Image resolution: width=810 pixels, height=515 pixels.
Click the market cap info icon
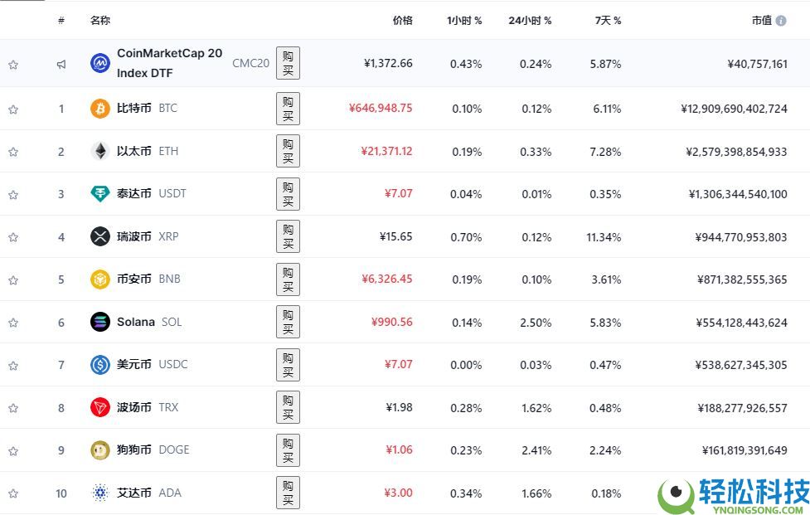coord(781,21)
